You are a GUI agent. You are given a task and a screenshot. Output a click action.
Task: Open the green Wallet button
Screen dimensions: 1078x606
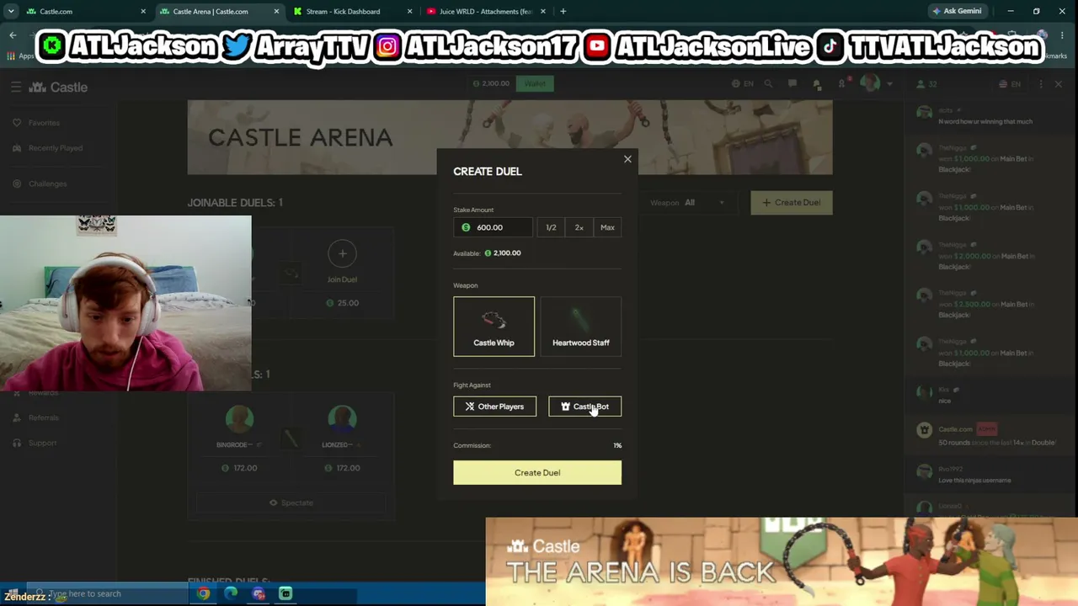536,83
